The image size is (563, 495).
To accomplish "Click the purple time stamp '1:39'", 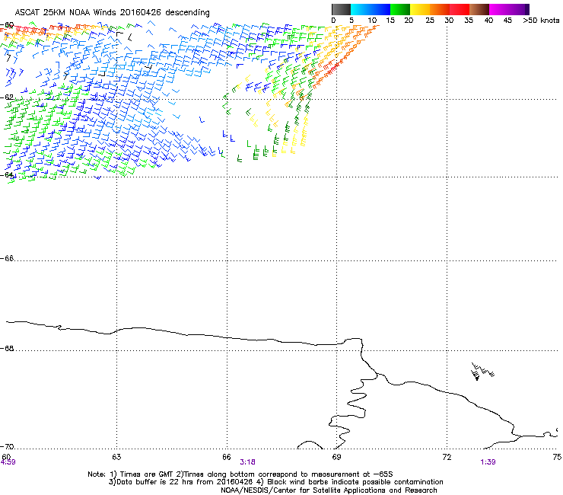I will point(488,462).
